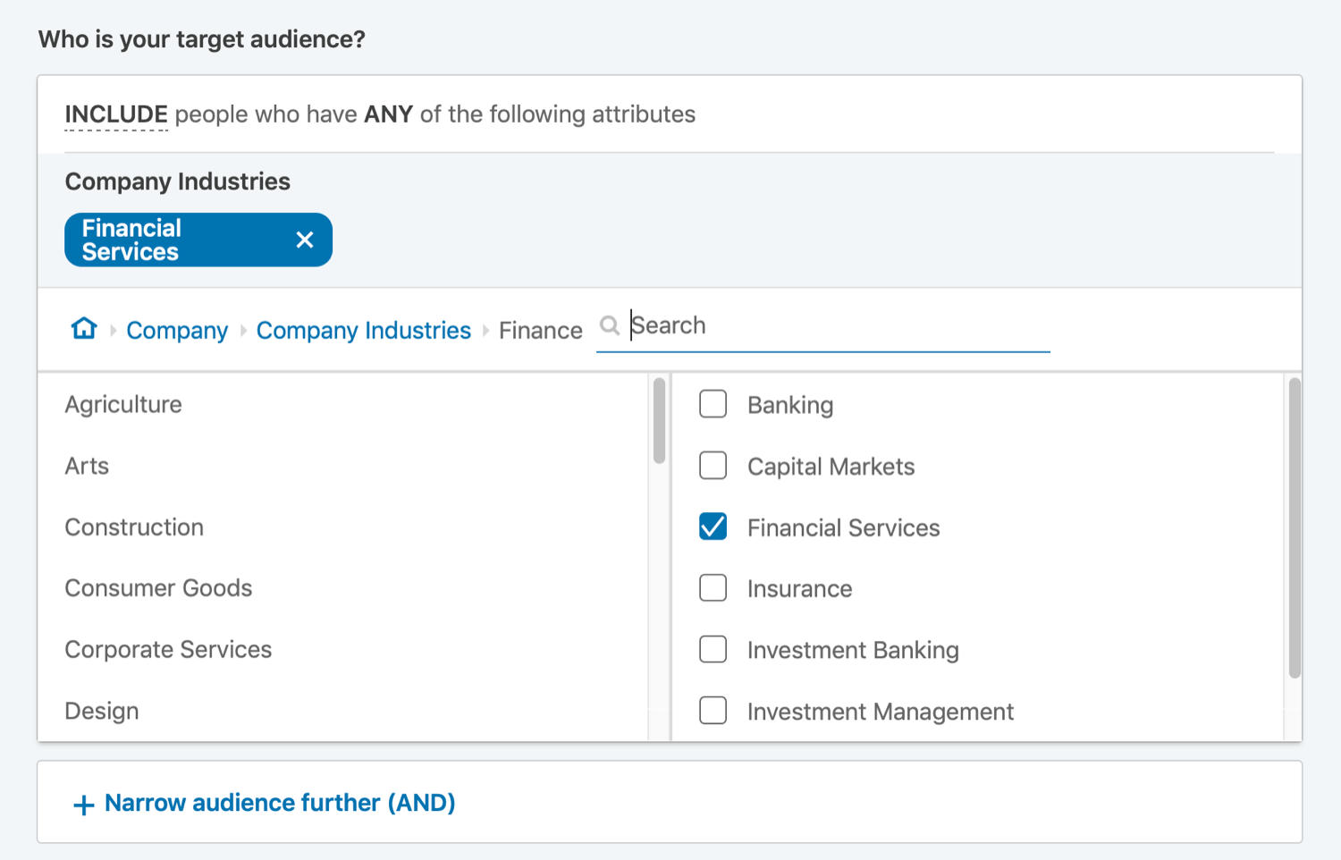Tick the Insurance checkbox
The image size is (1341, 860).
point(713,588)
